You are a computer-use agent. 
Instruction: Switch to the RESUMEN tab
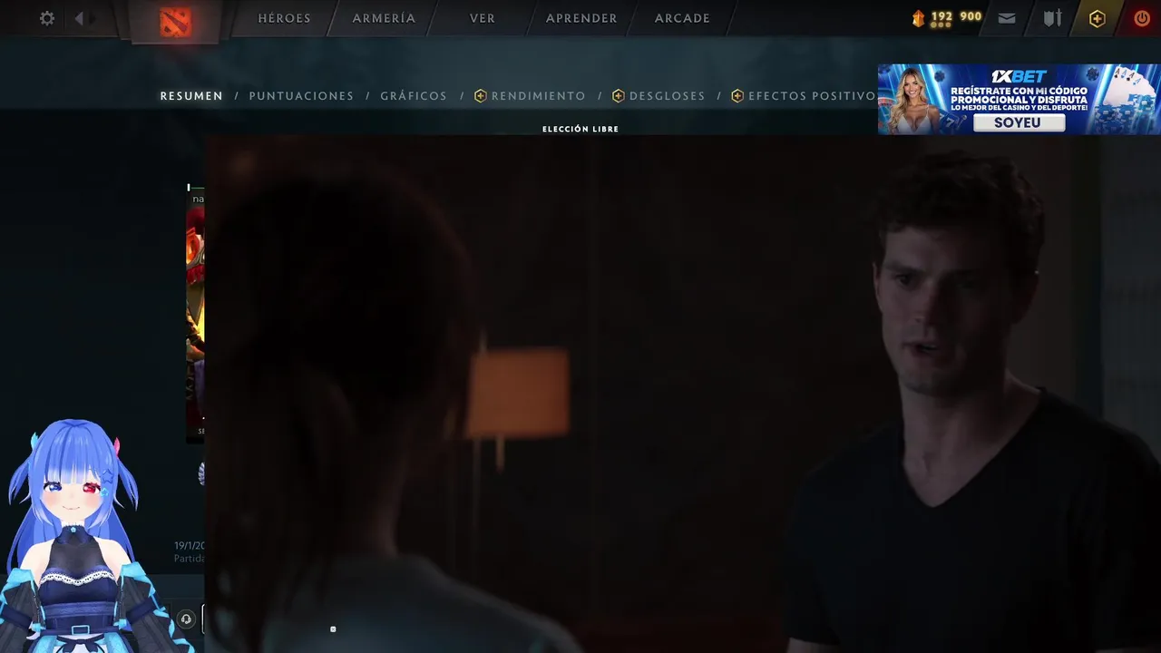point(191,96)
